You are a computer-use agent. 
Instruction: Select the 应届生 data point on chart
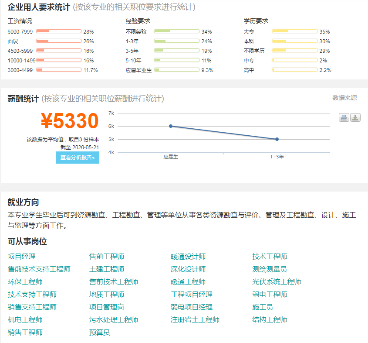pyautogui.click(x=171, y=126)
